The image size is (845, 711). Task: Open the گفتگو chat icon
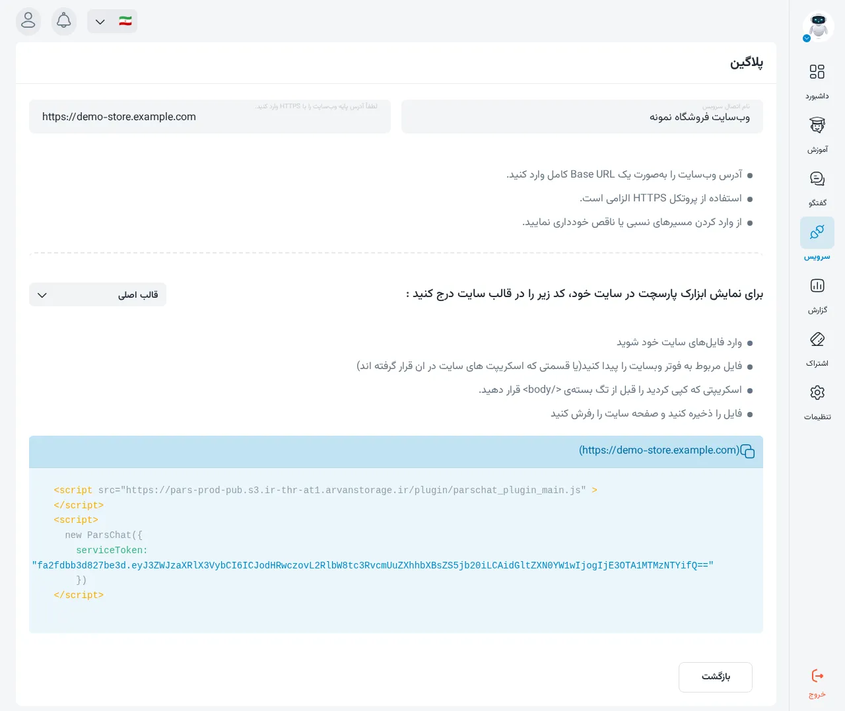[817, 179]
